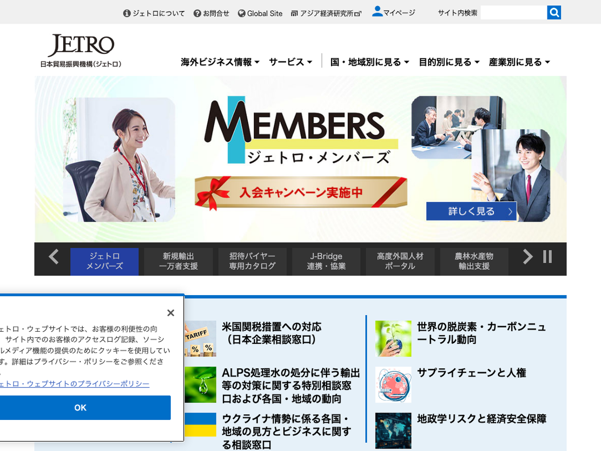Open My Page via person icon
Image resolution: width=601 pixels, height=451 pixels.
pyautogui.click(x=377, y=12)
